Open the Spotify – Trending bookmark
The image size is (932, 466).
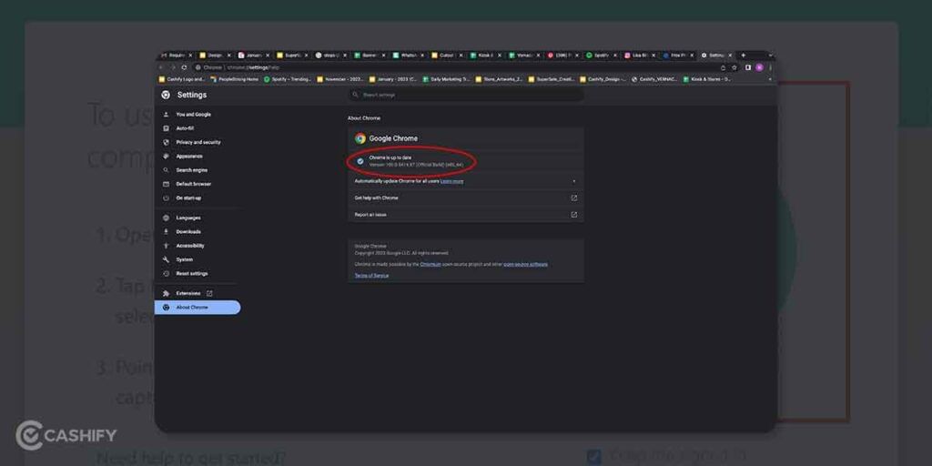287,79
